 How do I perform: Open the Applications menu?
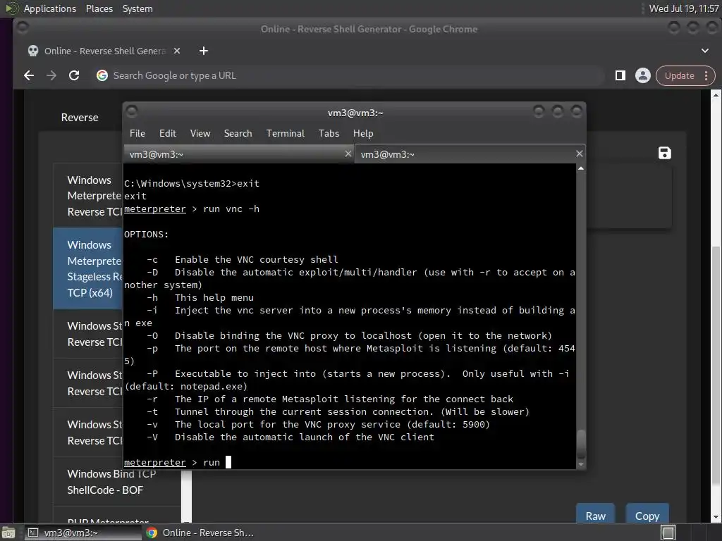[x=50, y=8]
